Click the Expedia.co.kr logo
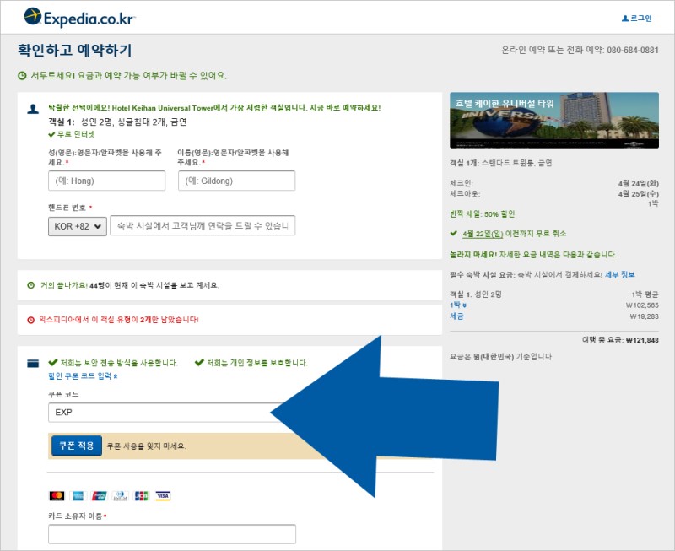The image size is (675, 551). (80, 18)
